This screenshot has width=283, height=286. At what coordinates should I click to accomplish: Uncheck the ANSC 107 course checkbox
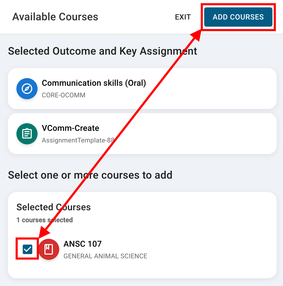[x=28, y=249]
